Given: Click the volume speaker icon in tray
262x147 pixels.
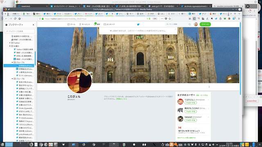Looking at the screenshot, I should [x=213, y=145].
